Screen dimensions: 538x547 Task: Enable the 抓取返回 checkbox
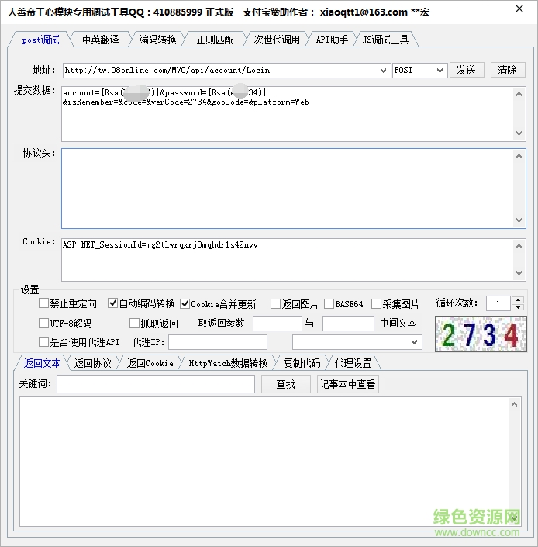pyautogui.click(x=134, y=323)
